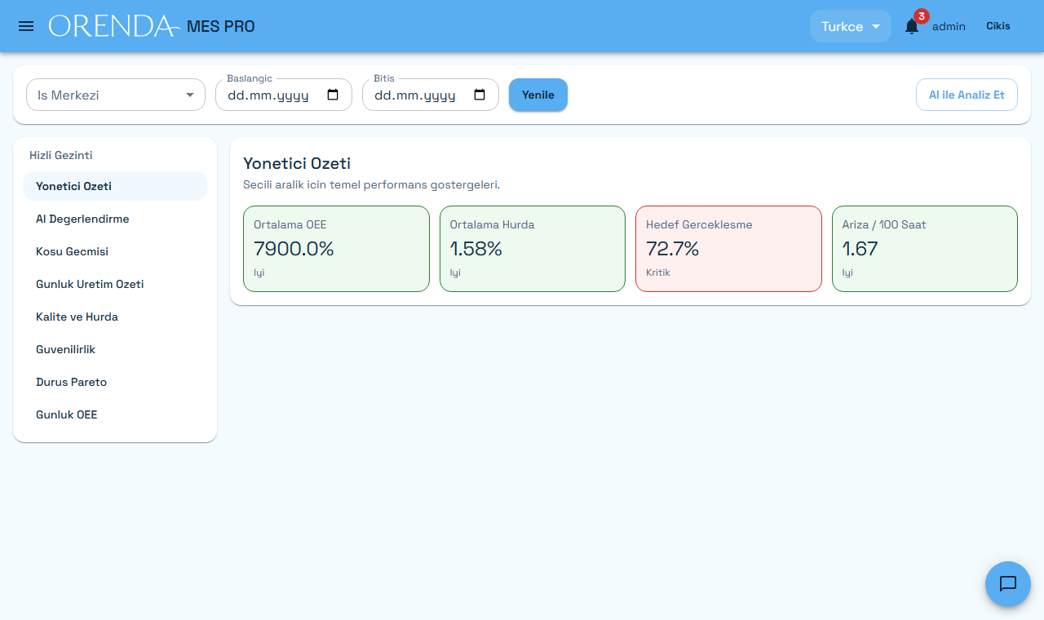Click the Baslangic date input field
This screenshot has height=620, width=1044.
(284, 95)
